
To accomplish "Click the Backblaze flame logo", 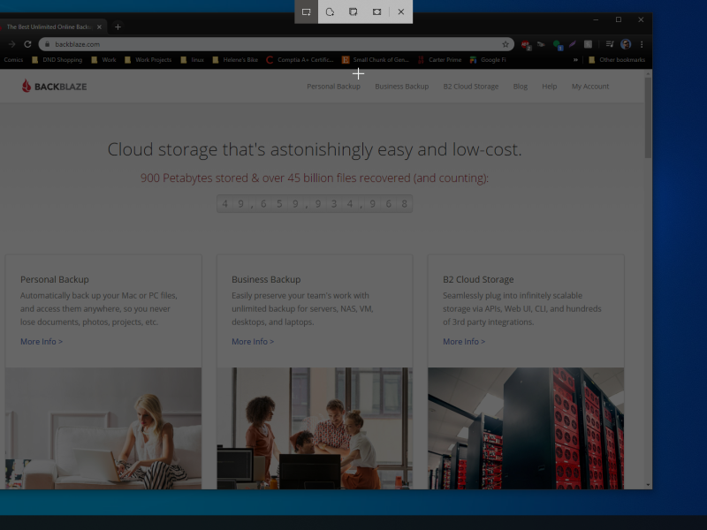I will (x=27, y=86).
